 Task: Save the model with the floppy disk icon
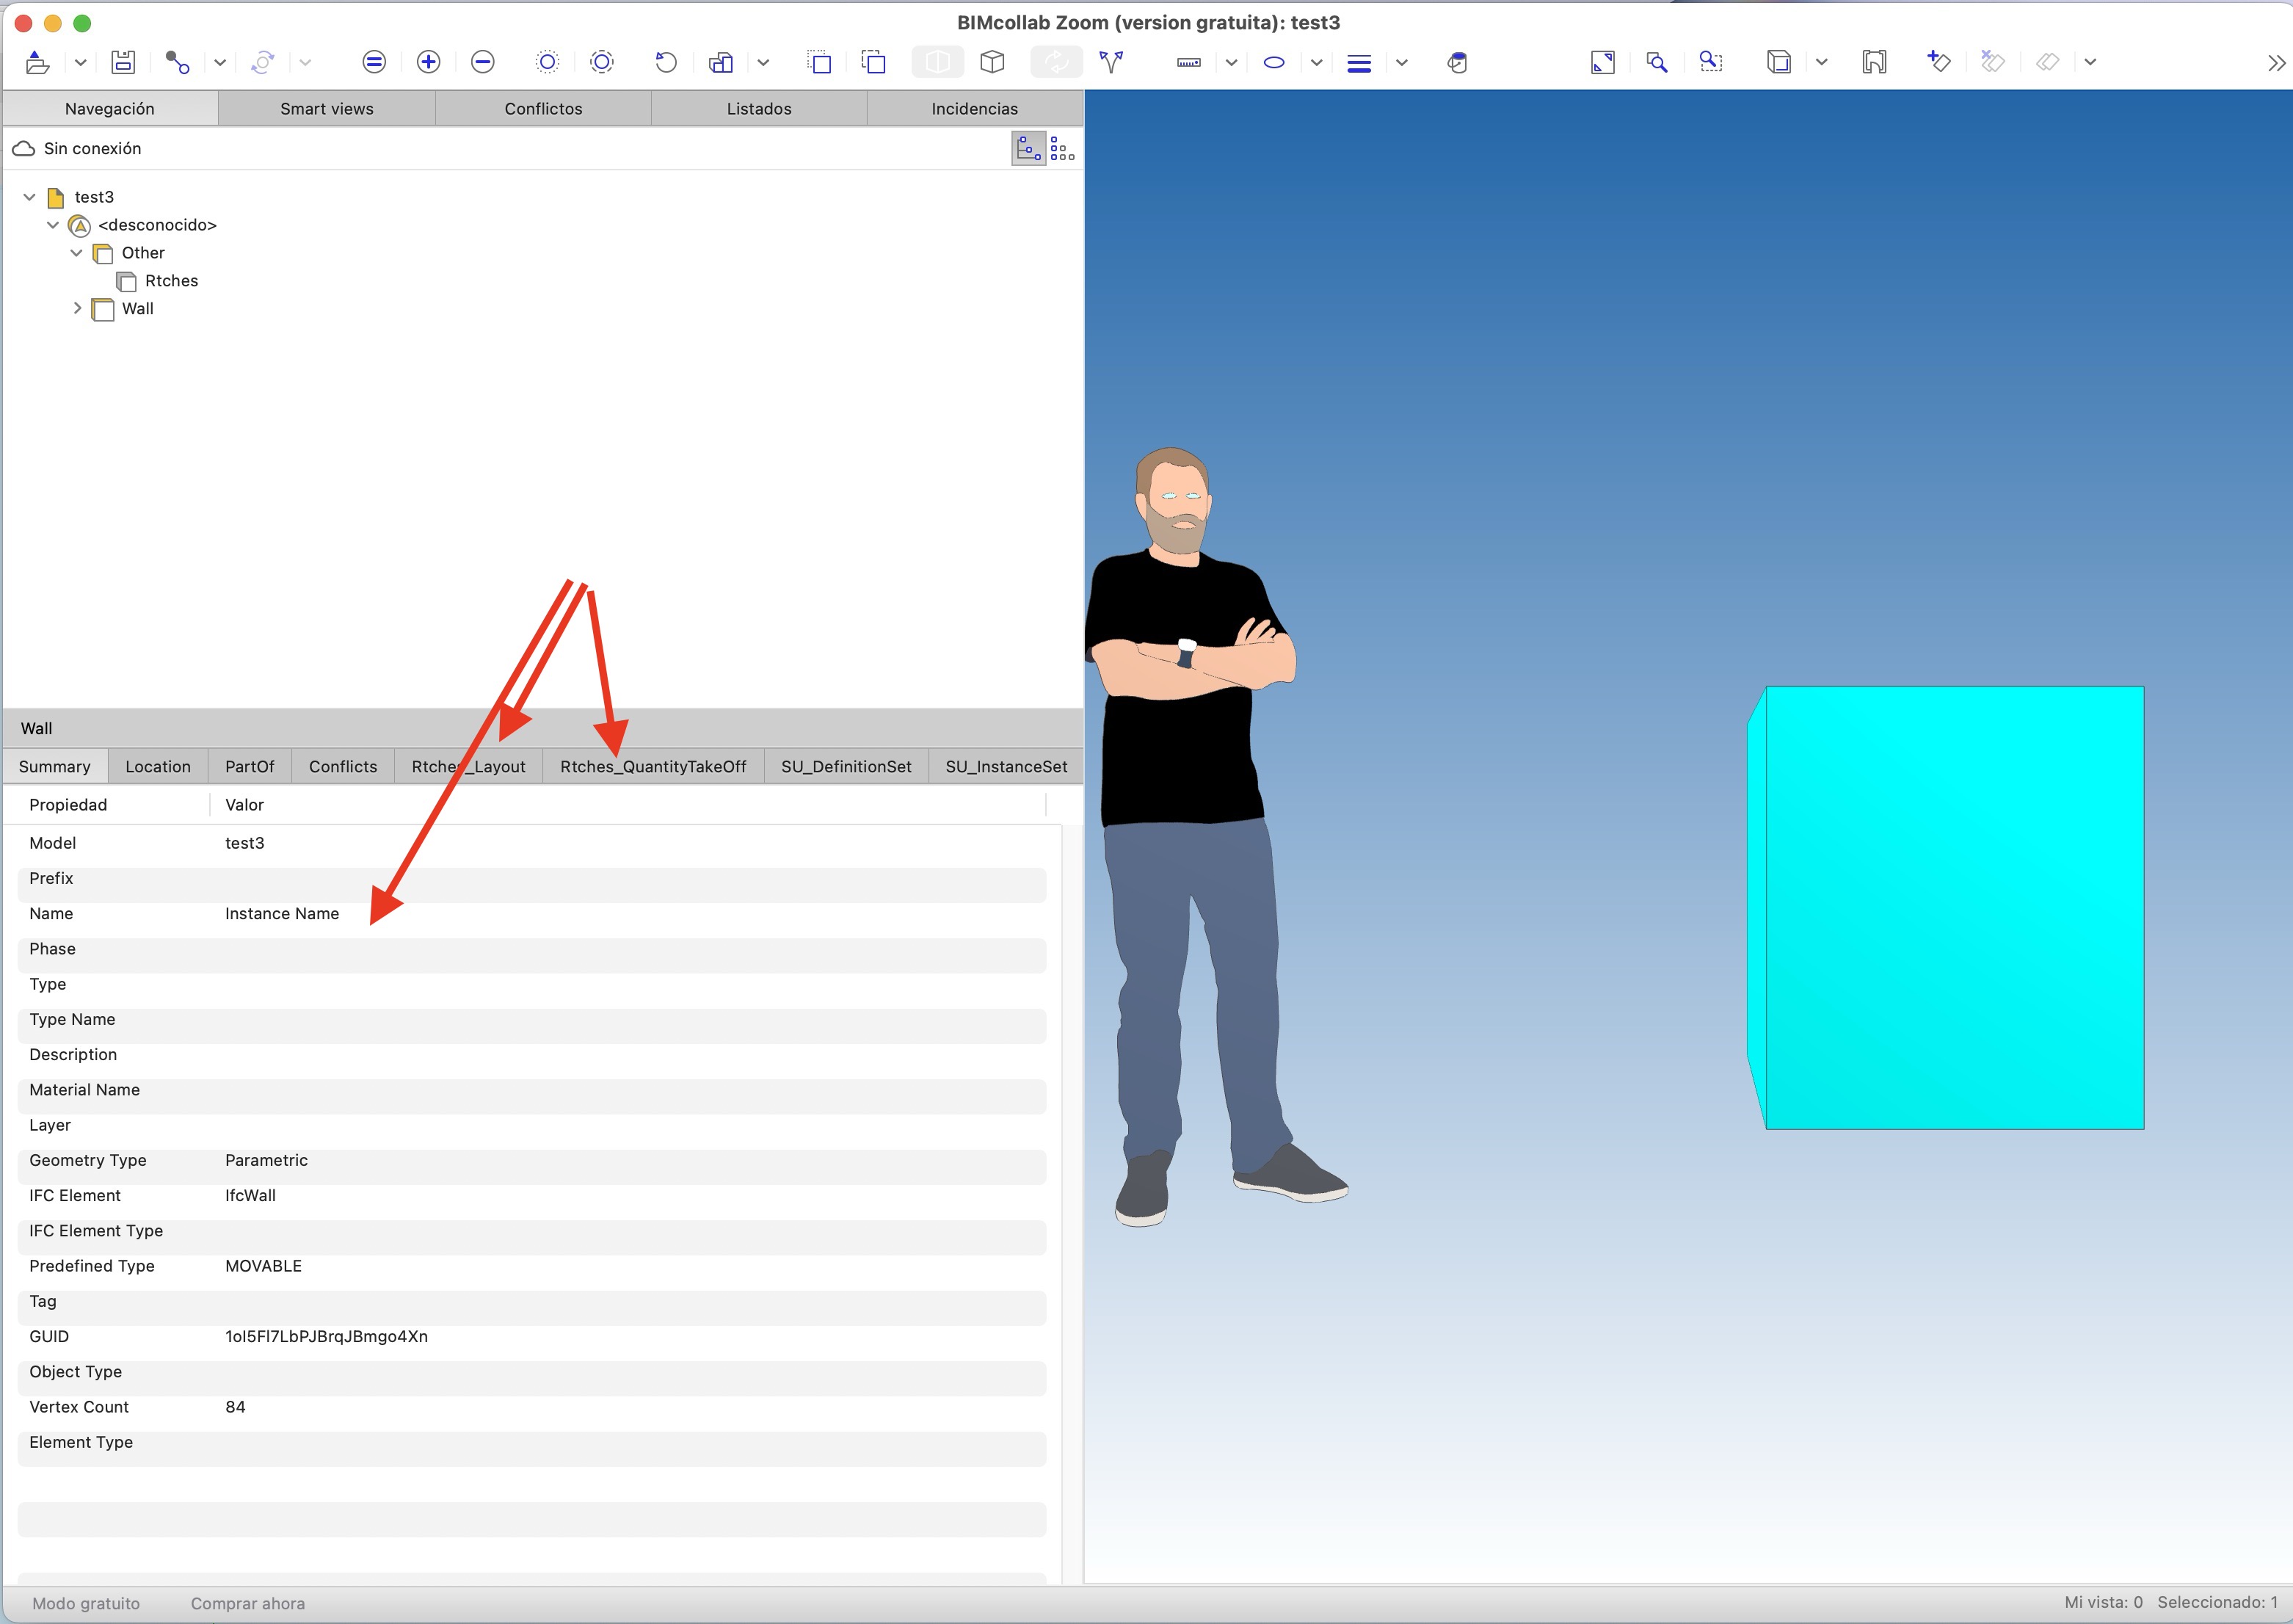point(123,62)
